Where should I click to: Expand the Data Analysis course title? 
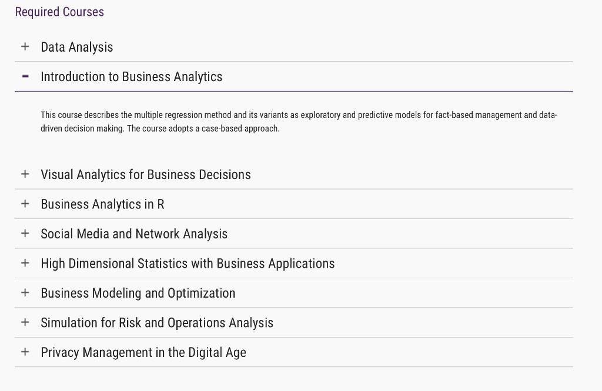(x=77, y=47)
